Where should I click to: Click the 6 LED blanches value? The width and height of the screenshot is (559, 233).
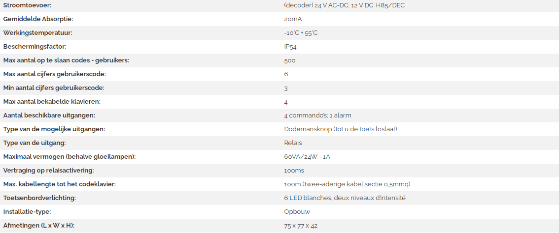[345, 198]
